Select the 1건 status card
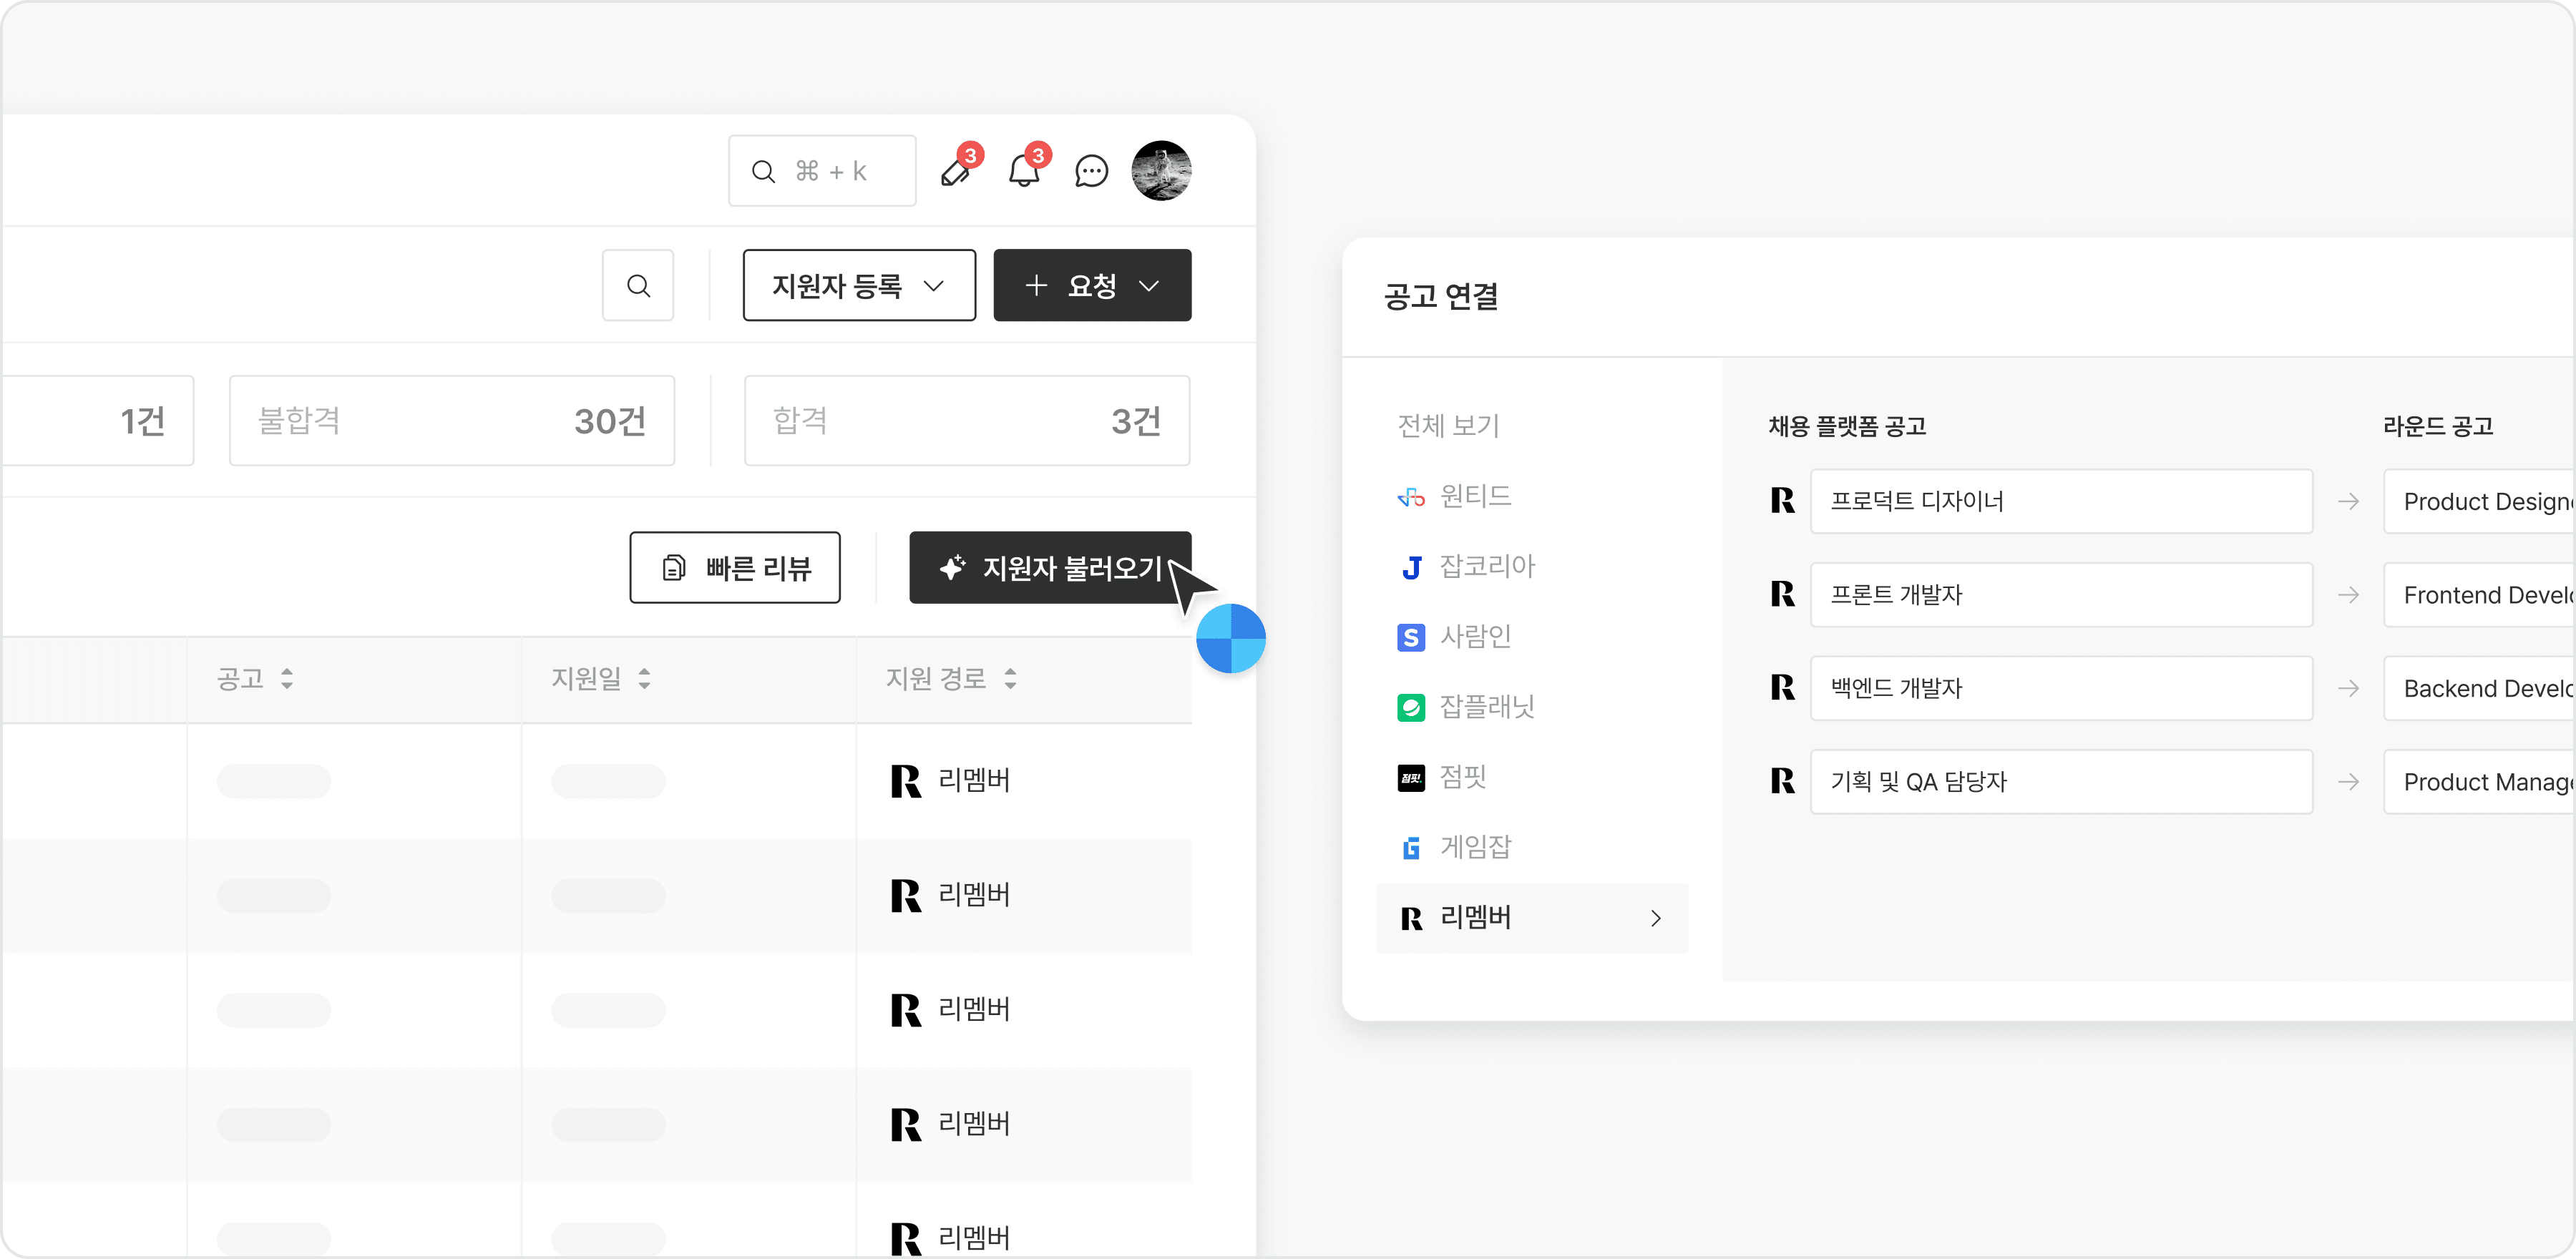Image resolution: width=2576 pixels, height=1259 pixels. 97,421
